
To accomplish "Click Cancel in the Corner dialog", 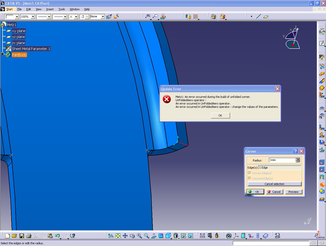I will coord(274,192).
